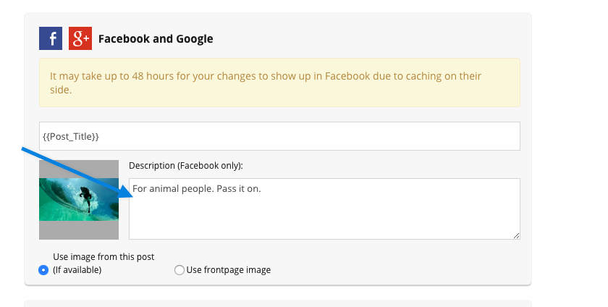Click the yellow 48 hours caching notice
The height and width of the screenshot is (307, 608).
(x=279, y=83)
